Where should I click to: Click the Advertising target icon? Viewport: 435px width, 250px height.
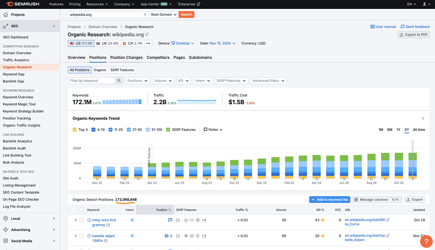point(6,230)
